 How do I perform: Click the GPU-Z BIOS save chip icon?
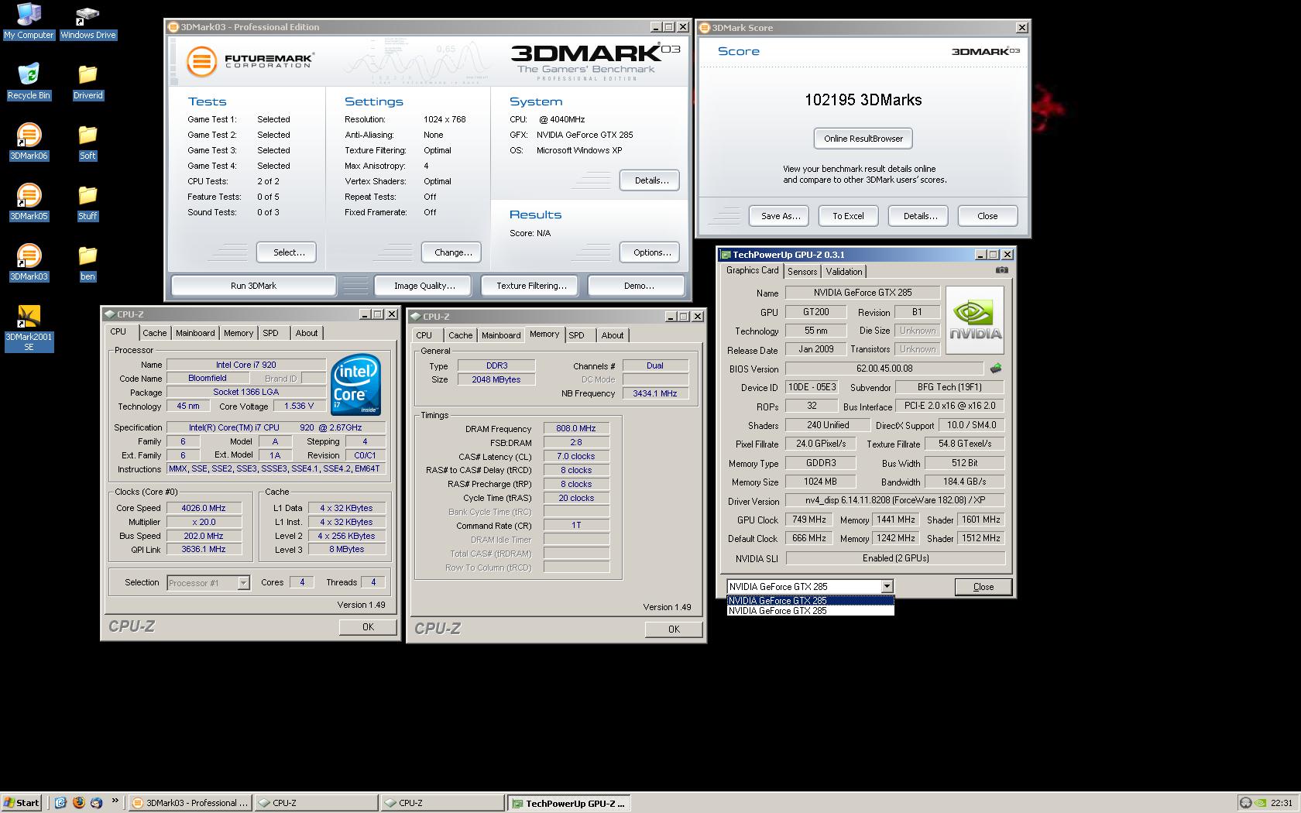click(x=996, y=369)
